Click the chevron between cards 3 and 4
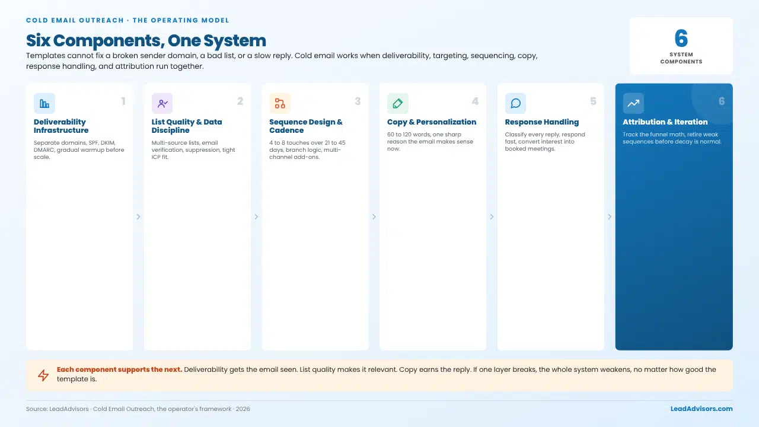759x427 pixels. coord(374,217)
